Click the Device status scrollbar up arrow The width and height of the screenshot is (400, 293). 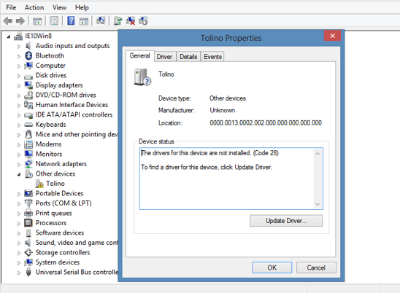tap(318, 154)
